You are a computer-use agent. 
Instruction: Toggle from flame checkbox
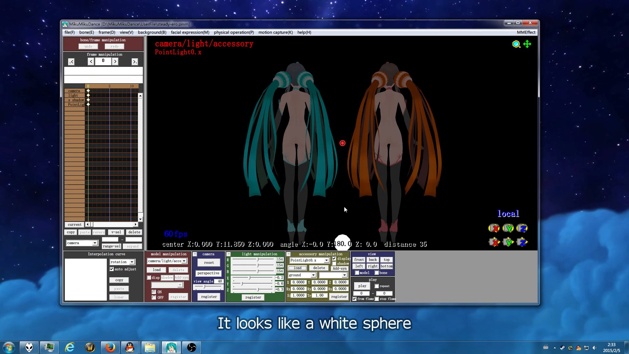coord(354,299)
